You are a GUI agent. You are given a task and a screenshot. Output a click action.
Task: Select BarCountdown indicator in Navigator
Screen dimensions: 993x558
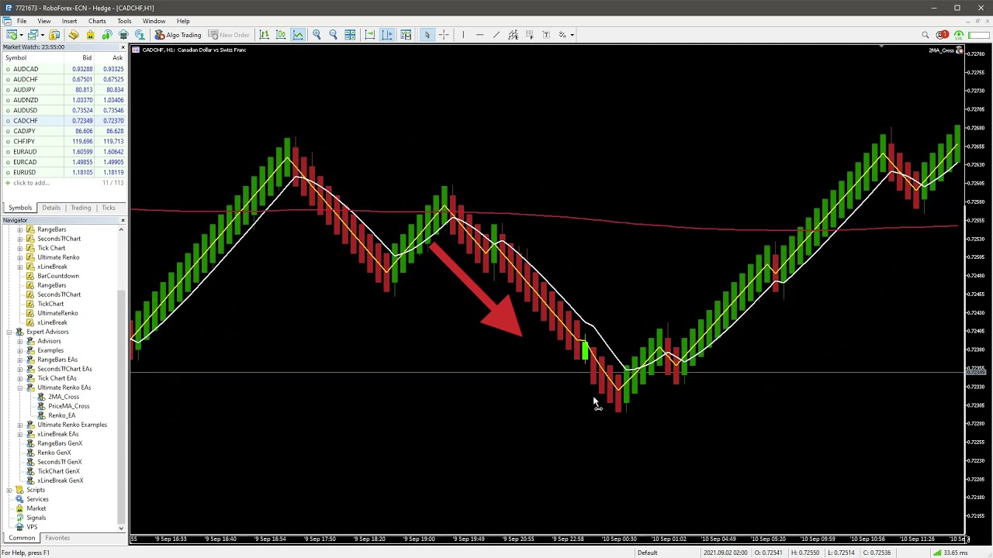(57, 276)
